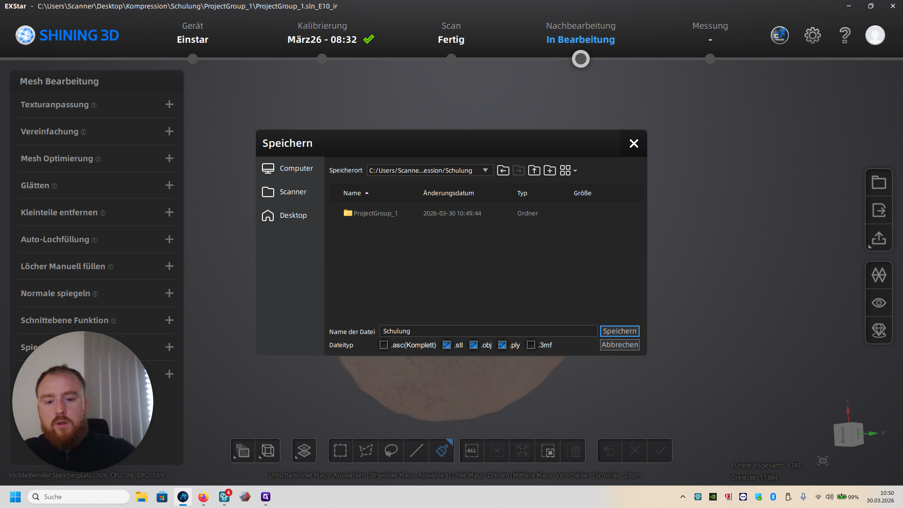The height and width of the screenshot is (508, 903).
Task: Open the Speicherort path dropdown
Action: coord(485,170)
